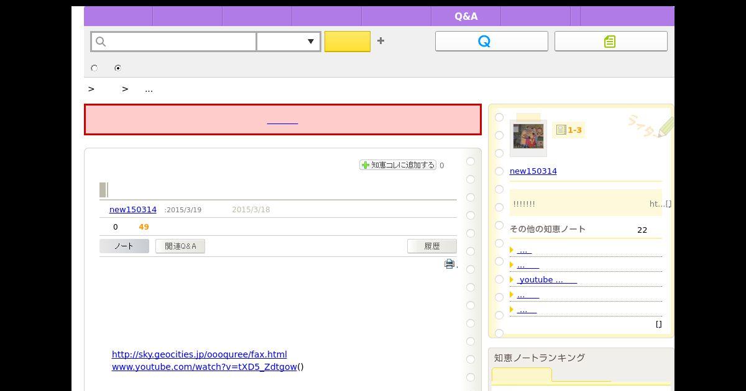746x391 pixels.
Task: Open new150314 profile link in the sidebar
Action: (x=533, y=171)
